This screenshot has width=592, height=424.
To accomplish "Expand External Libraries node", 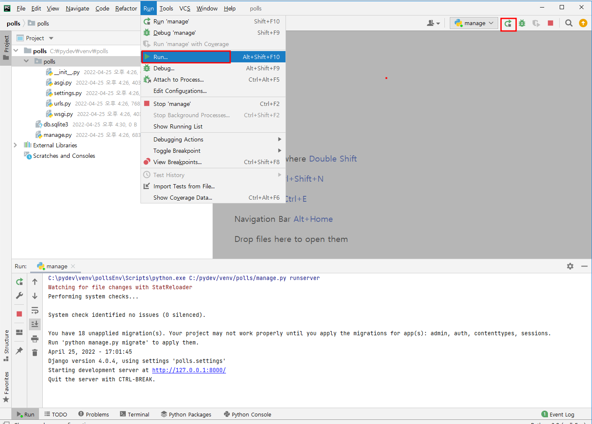I will (x=16, y=145).
